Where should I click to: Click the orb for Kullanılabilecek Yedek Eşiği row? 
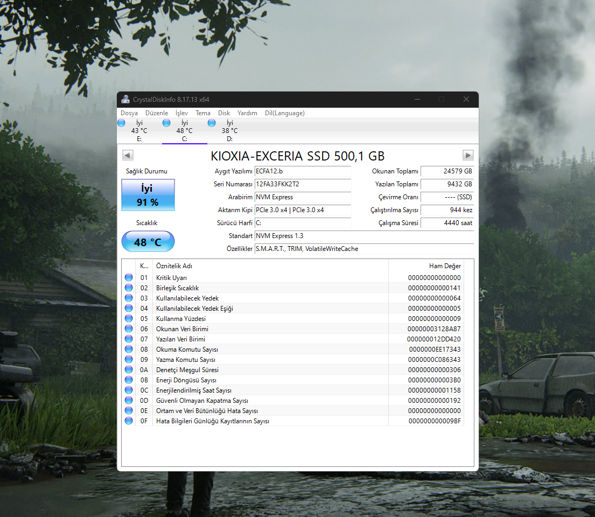pos(129,308)
